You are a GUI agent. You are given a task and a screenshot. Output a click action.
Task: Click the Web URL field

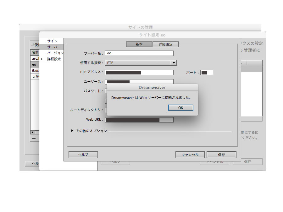[139, 120]
